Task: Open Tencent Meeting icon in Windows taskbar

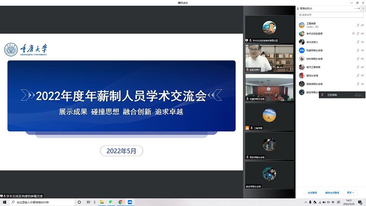Action: pyautogui.click(x=130, y=202)
